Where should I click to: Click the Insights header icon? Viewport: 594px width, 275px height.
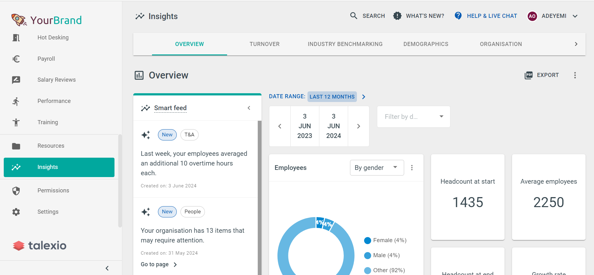coord(140,16)
